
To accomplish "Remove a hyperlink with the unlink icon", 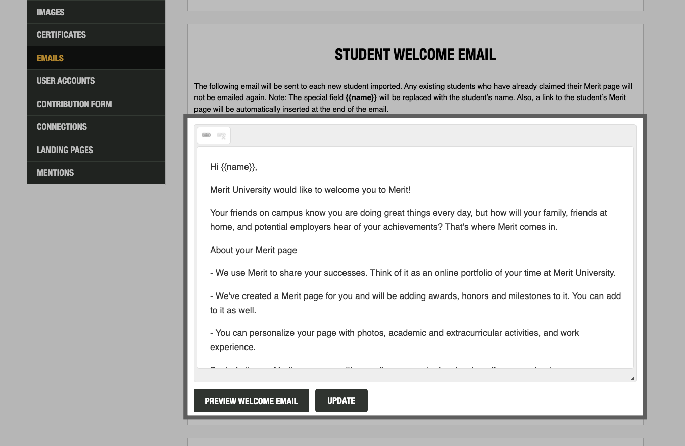I will 221,135.
